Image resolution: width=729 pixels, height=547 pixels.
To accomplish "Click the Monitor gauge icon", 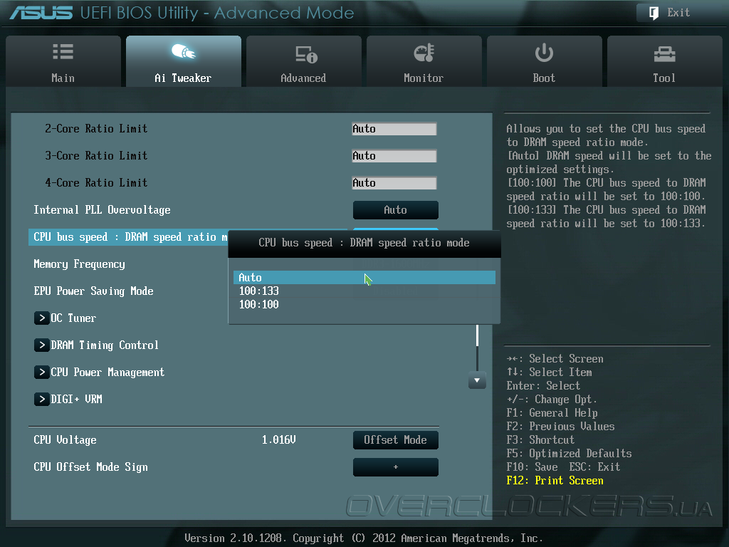I will tap(424, 53).
